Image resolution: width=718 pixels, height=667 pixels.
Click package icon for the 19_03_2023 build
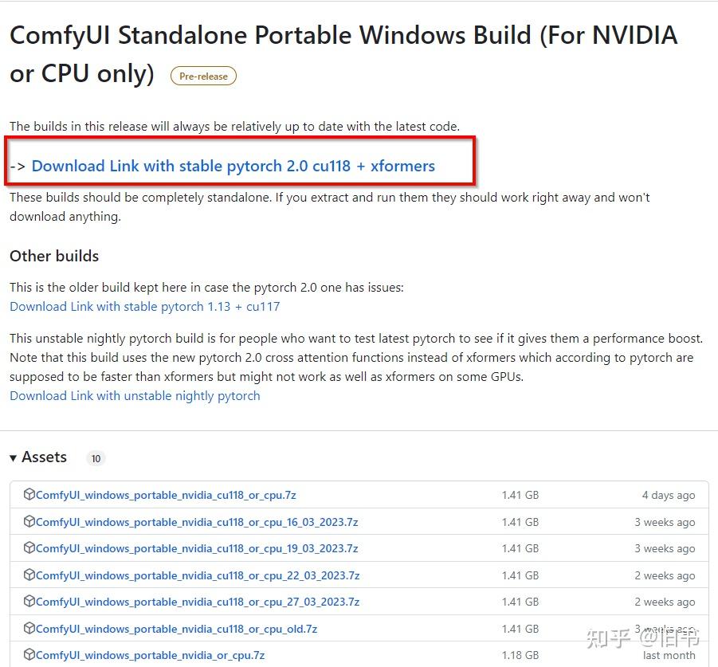point(29,548)
